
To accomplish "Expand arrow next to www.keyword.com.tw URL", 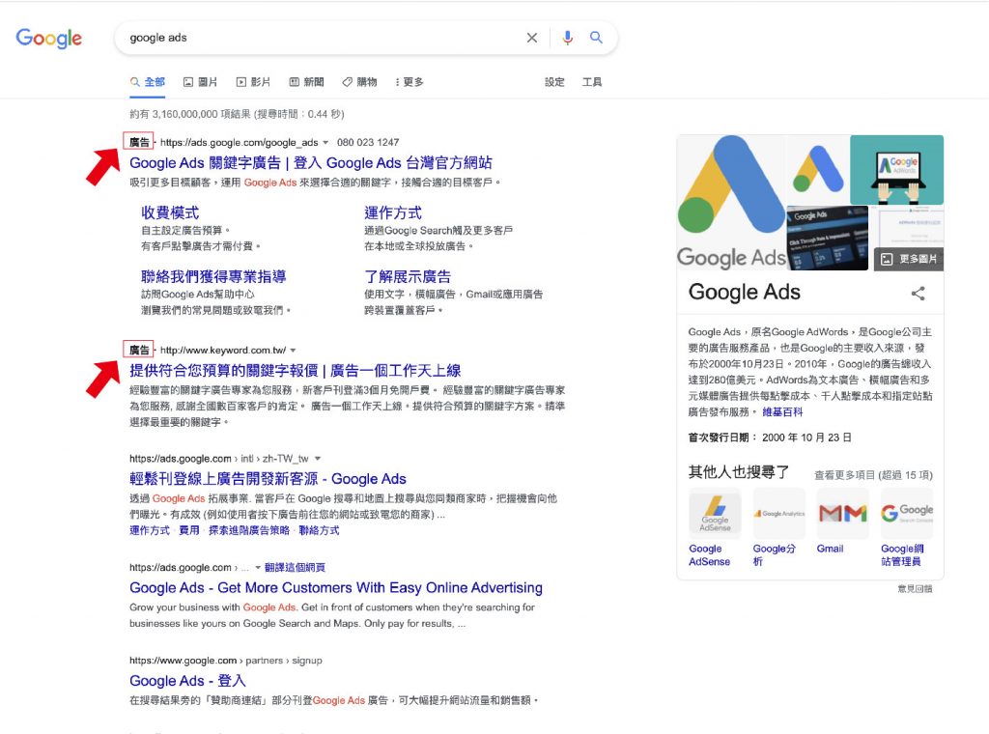I will tap(293, 350).
